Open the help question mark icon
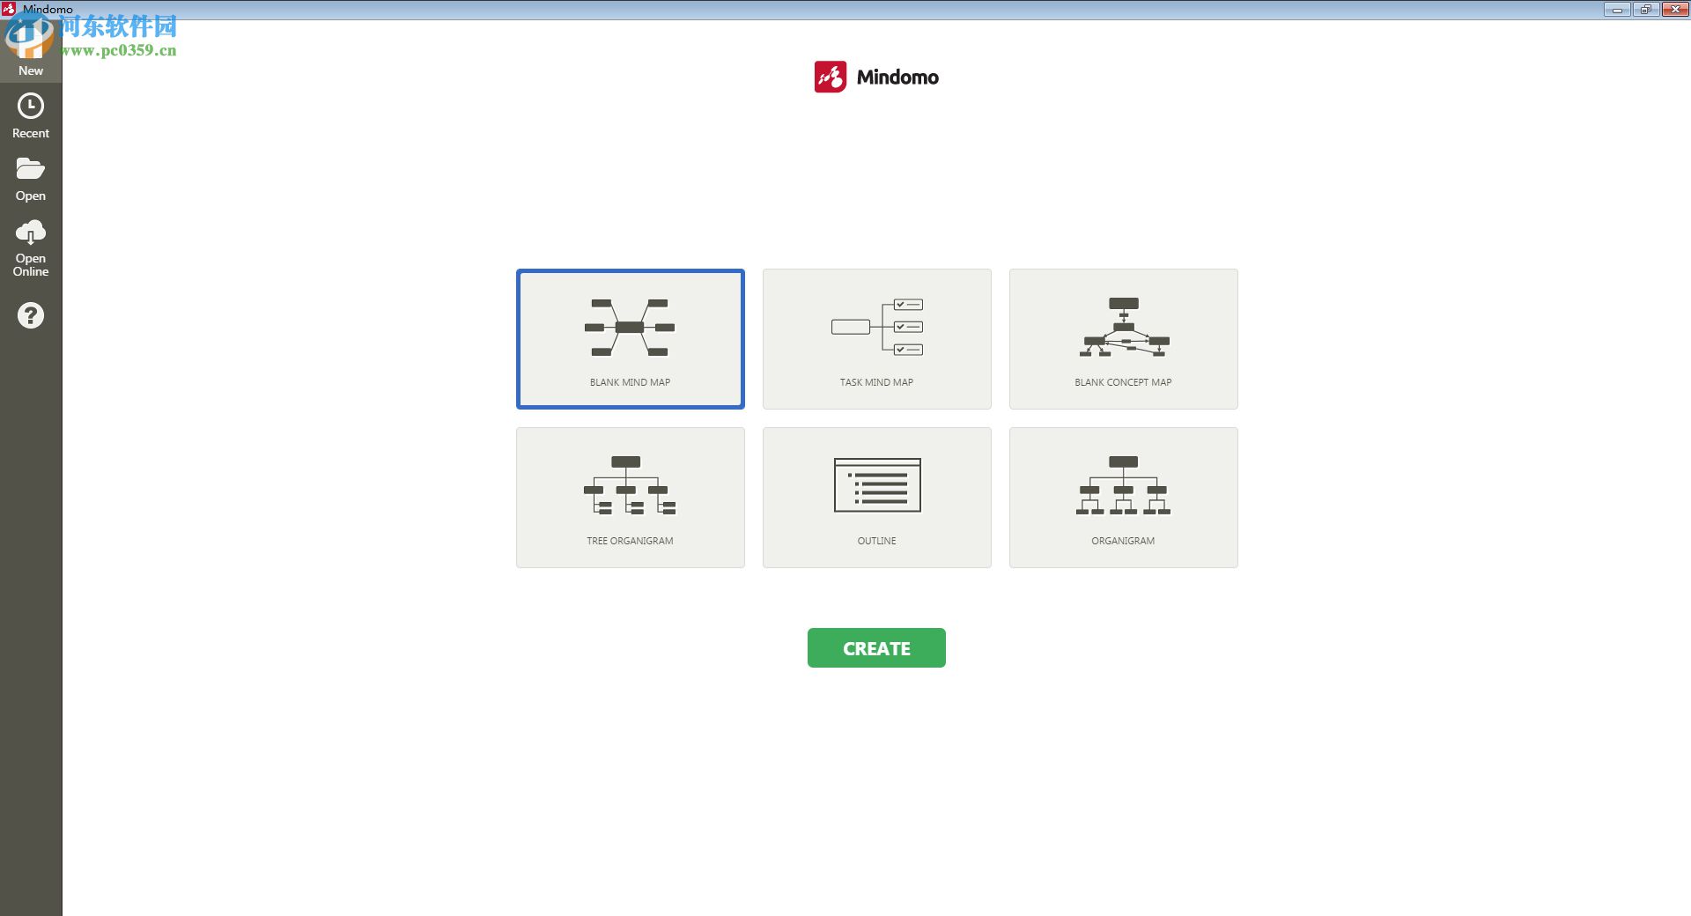1691x916 pixels. [x=31, y=315]
